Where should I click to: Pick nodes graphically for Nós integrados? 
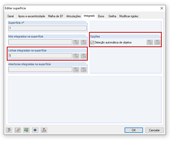point(76,42)
